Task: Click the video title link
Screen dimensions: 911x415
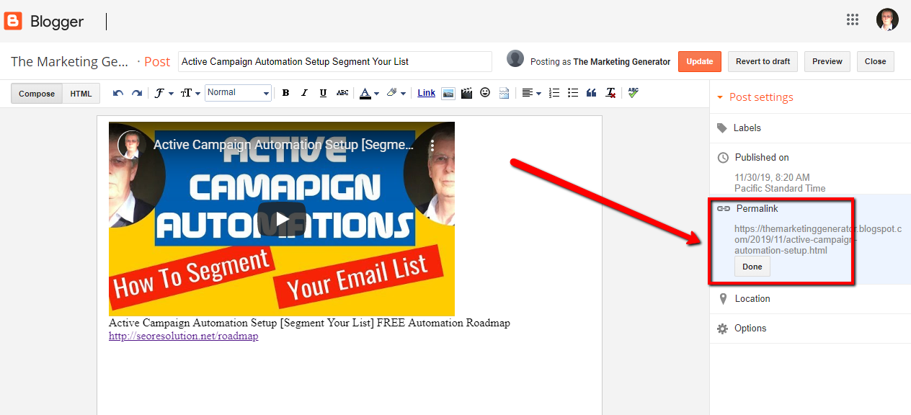Action: (284, 145)
